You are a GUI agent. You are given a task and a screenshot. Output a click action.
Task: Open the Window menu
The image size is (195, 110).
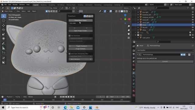point(22,5)
